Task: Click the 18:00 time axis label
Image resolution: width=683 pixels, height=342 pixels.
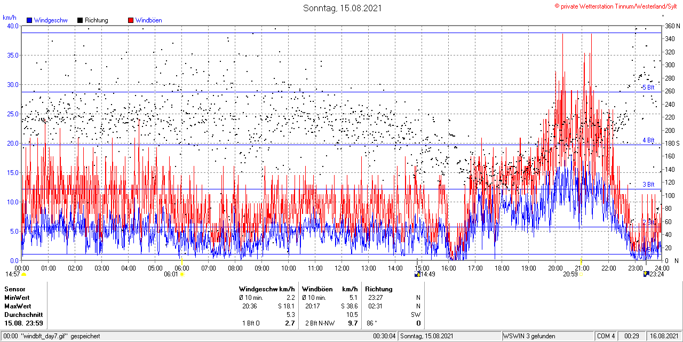Action: 502,268
